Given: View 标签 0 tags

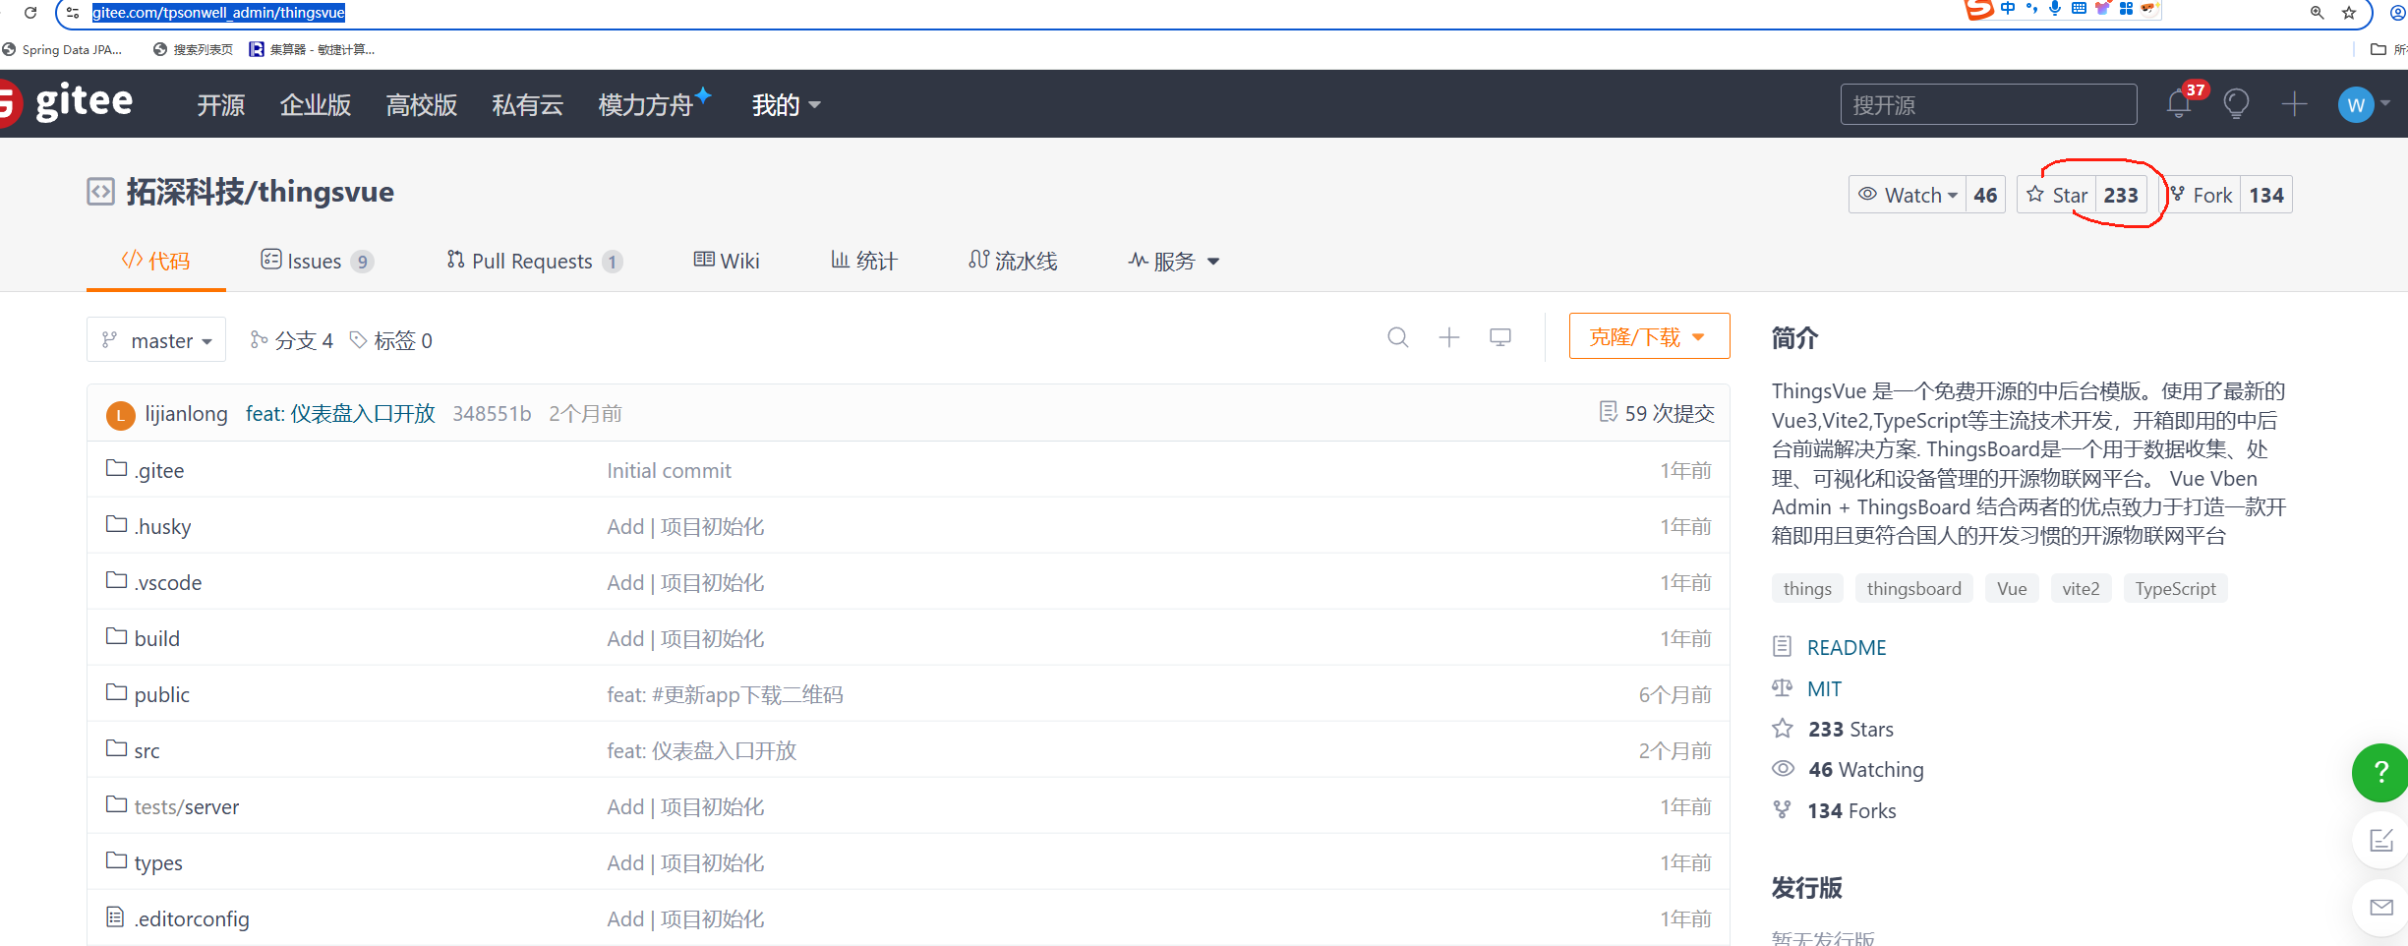Looking at the screenshot, I should click(391, 340).
